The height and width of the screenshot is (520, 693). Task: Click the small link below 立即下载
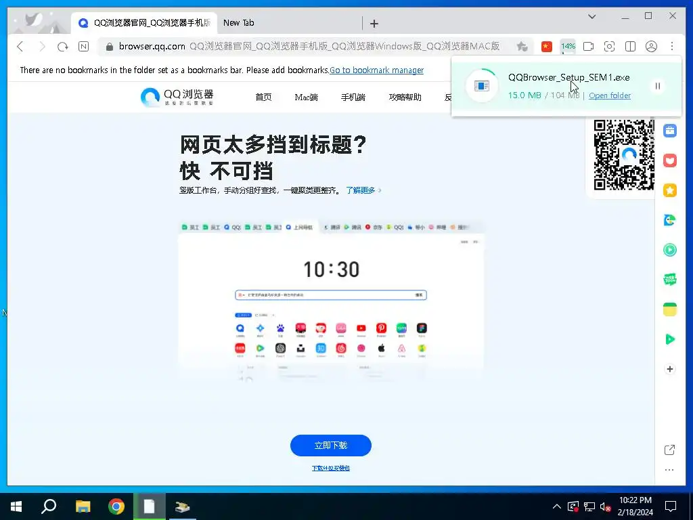tap(330, 469)
